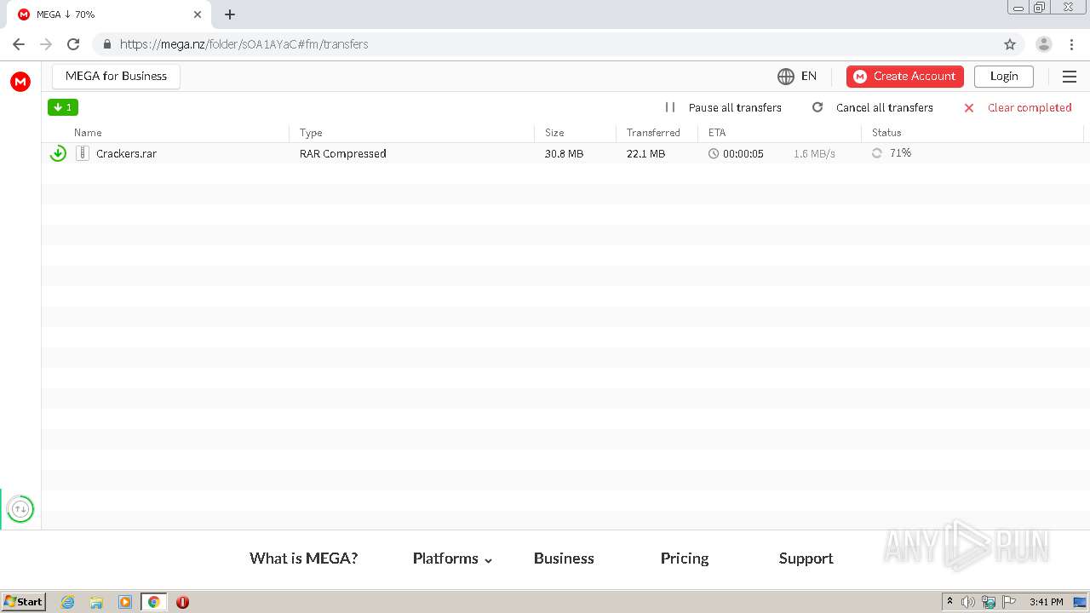Sort by the Size column header

point(554,133)
